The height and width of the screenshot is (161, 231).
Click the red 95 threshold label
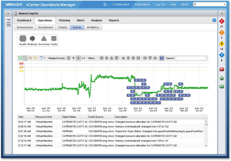click(21, 63)
